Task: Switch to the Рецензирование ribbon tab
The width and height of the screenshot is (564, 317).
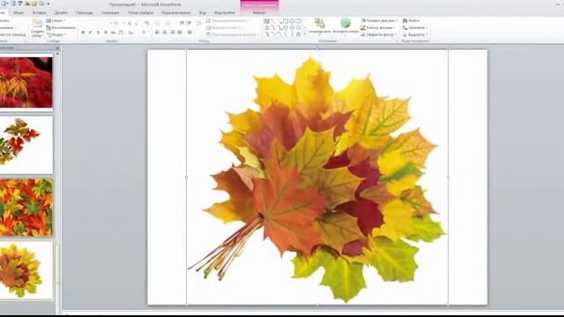Action: [175, 12]
